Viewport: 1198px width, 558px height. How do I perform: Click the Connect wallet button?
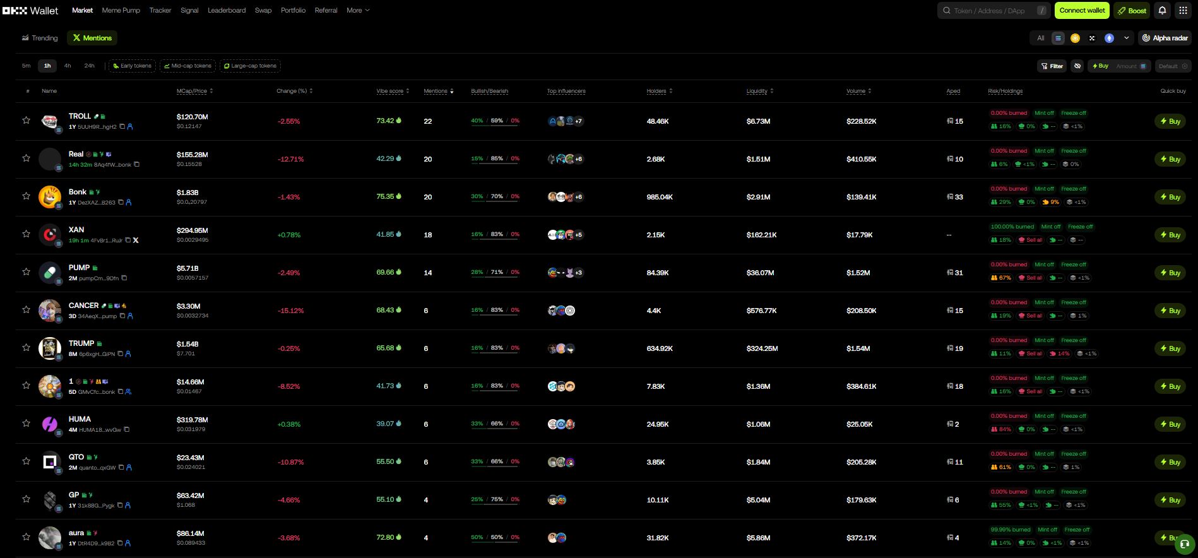pyautogui.click(x=1082, y=11)
